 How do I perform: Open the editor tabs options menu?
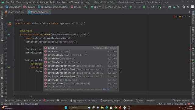[189, 12]
